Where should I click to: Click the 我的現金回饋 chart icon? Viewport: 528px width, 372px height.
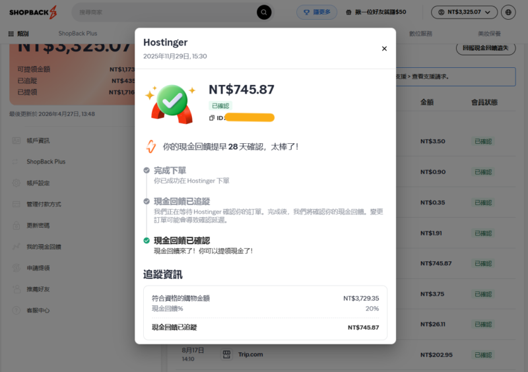click(x=16, y=247)
